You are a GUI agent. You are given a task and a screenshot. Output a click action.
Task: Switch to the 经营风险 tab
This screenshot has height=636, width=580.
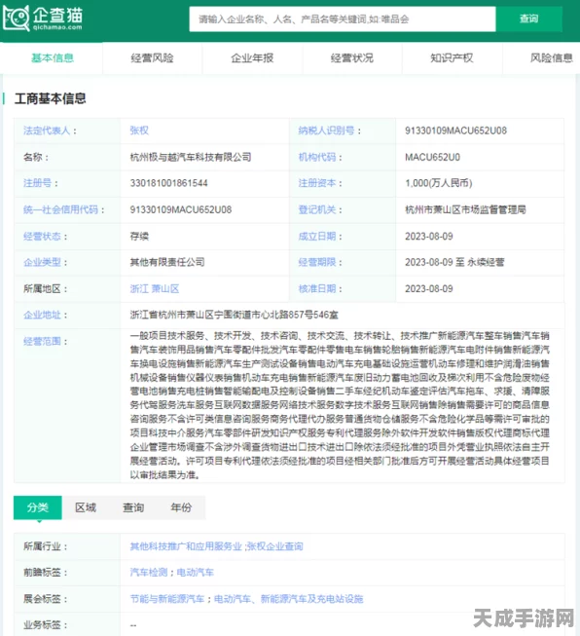coord(152,58)
